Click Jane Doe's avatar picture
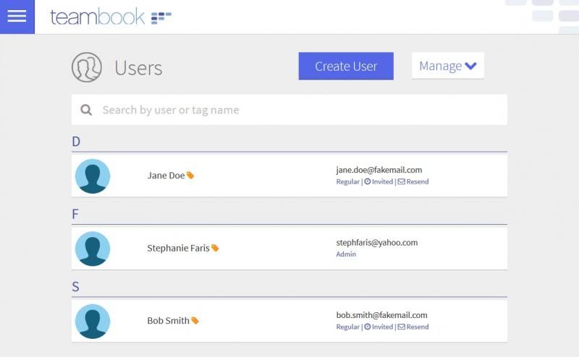 coord(93,176)
